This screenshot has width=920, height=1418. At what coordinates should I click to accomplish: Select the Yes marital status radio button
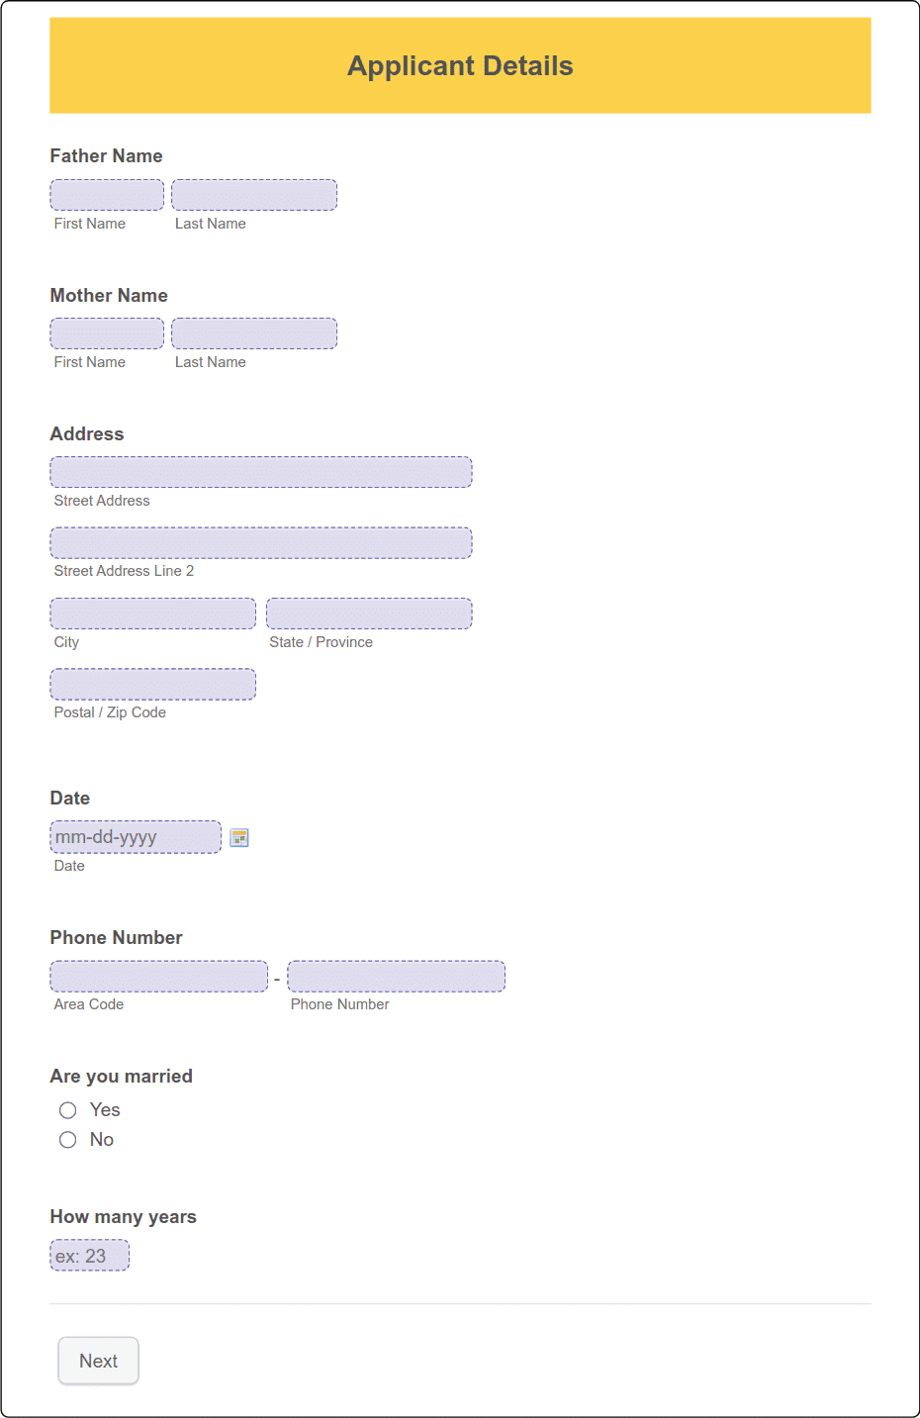(x=67, y=1109)
